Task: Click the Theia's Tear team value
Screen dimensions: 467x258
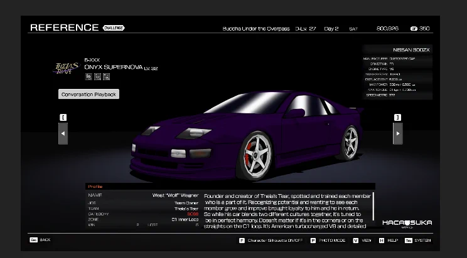Action: coord(186,209)
